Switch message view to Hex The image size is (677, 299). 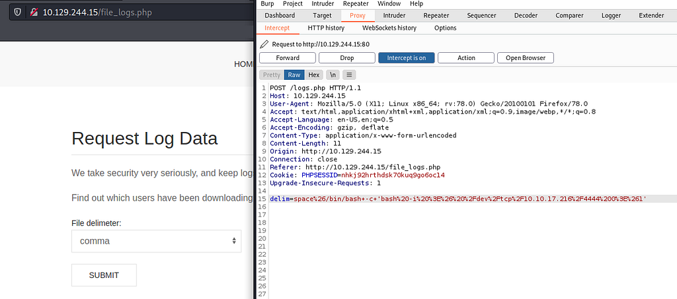[314, 75]
